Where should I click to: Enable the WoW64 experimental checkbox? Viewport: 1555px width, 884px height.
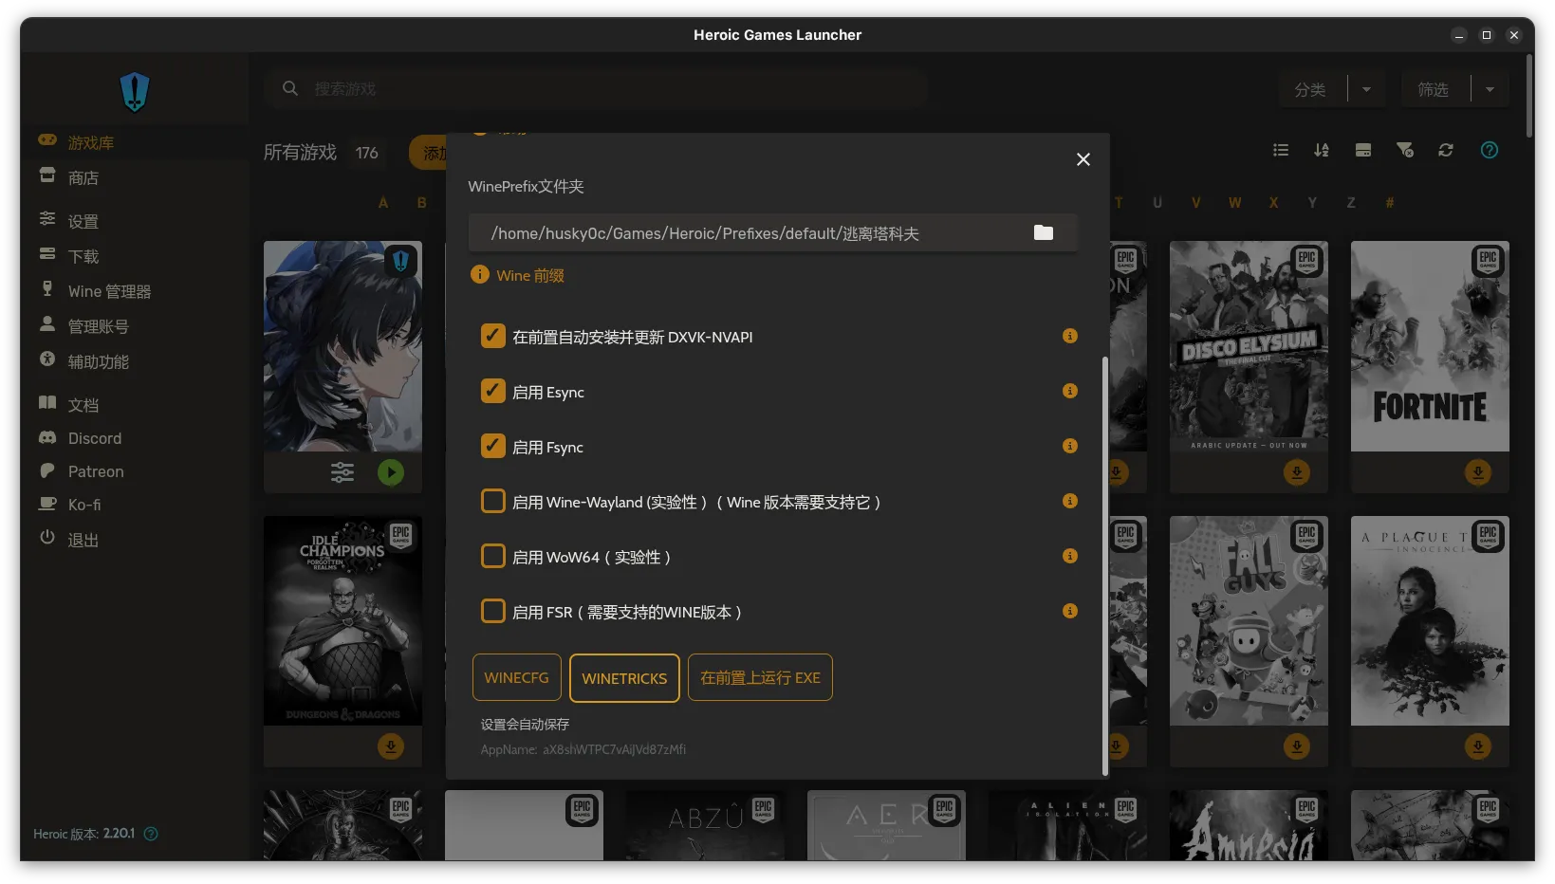(x=493, y=556)
